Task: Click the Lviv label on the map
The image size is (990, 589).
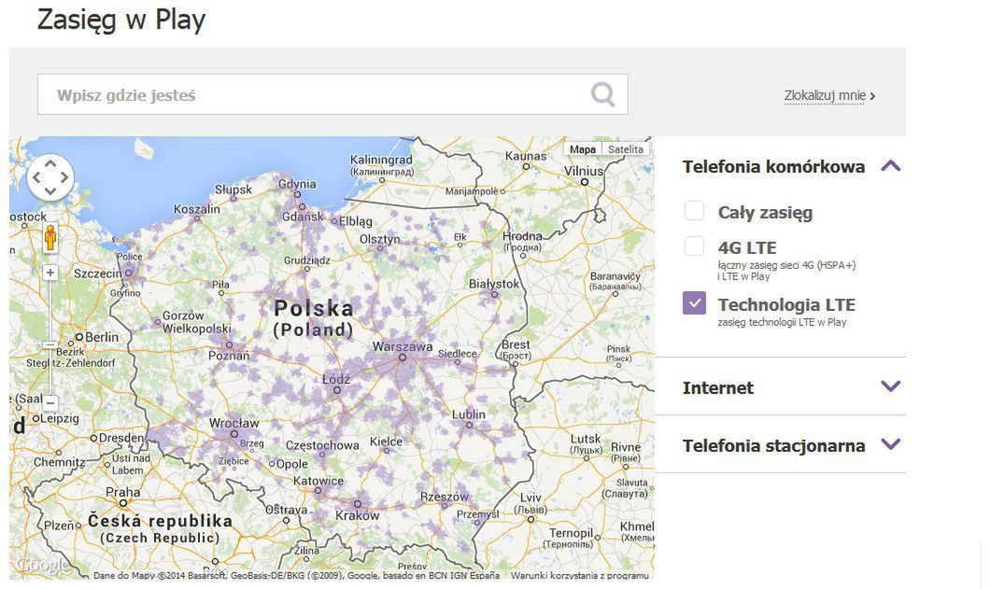Action: click(x=530, y=498)
